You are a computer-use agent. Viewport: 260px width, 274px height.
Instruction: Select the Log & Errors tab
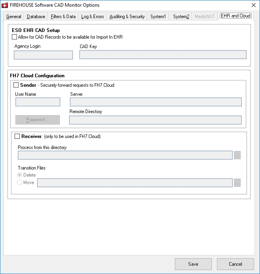pyautogui.click(x=92, y=17)
